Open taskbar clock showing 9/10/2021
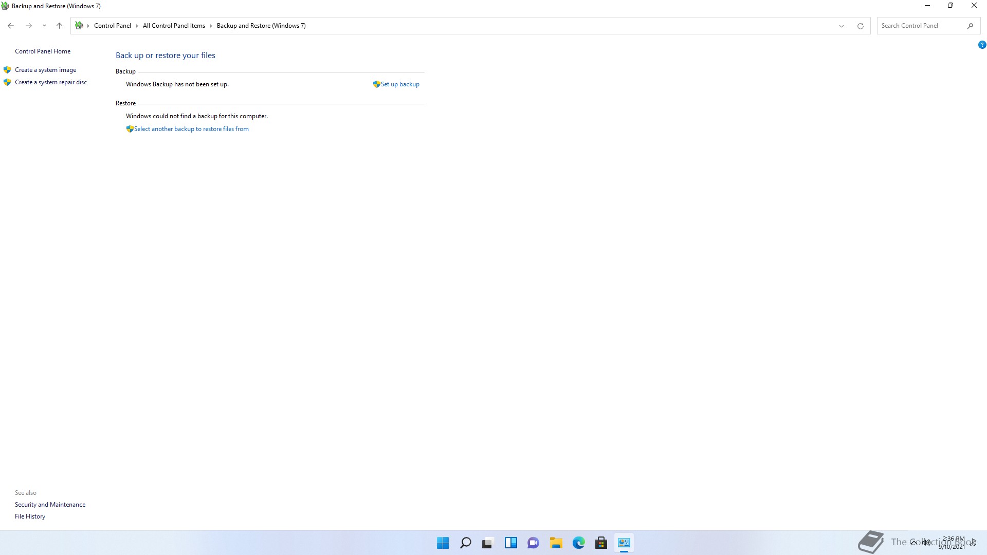Viewport: 987px width, 555px height. pyautogui.click(x=953, y=543)
